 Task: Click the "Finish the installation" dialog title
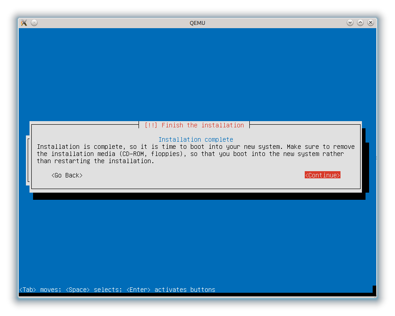click(194, 125)
